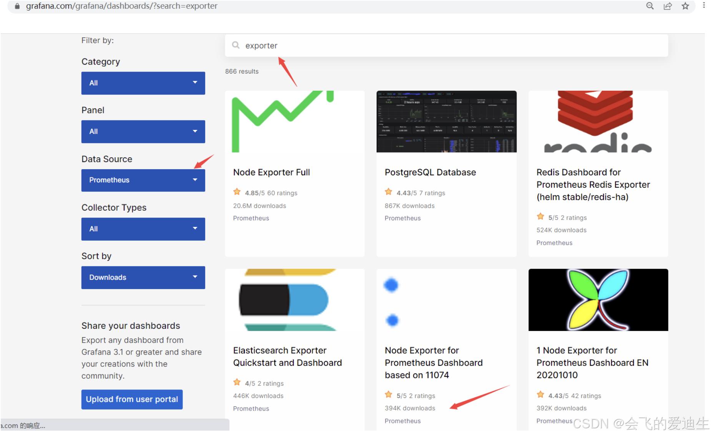Open Redis Dashboard for Prometheus Redis Exporter link
The width and height of the screenshot is (711, 436).
[x=593, y=185]
